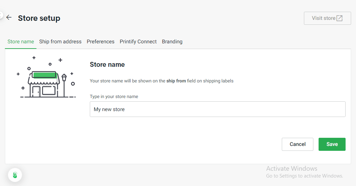The width and height of the screenshot is (356, 186).
Task: Switch to the Store name tab
Action: pyautogui.click(x=21, y=42)
